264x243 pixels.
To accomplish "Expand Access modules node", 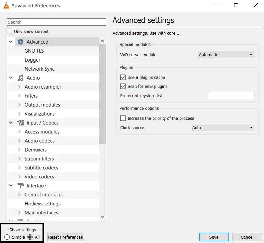I will pyautogui.click(x=19, y=131).
